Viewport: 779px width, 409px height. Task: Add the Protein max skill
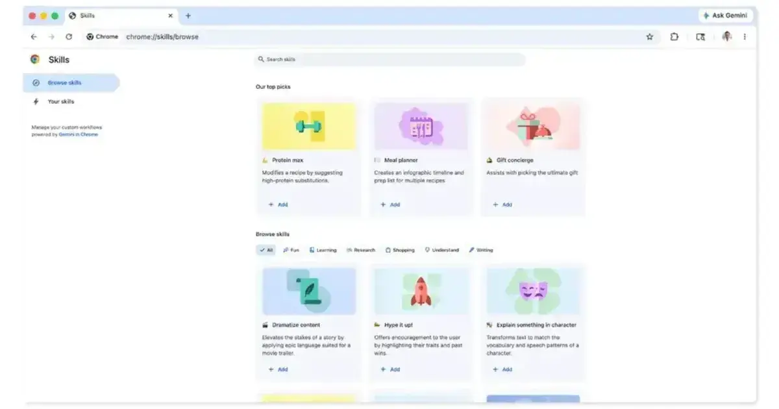pos(277,204)
